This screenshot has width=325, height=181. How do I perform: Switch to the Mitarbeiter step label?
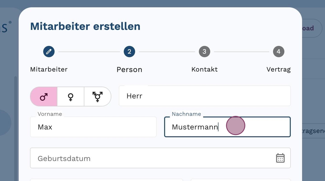(x=49, y=69)
